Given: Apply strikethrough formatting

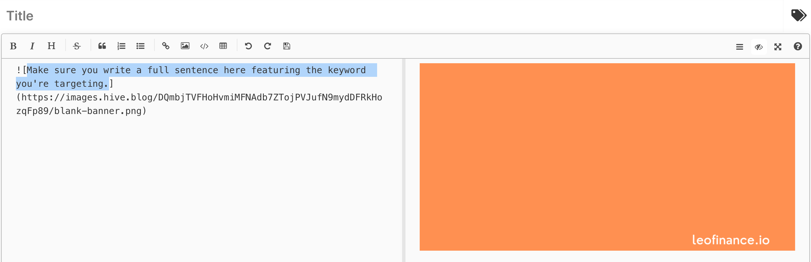Looking at the screenshot, I should pos(77,46).
